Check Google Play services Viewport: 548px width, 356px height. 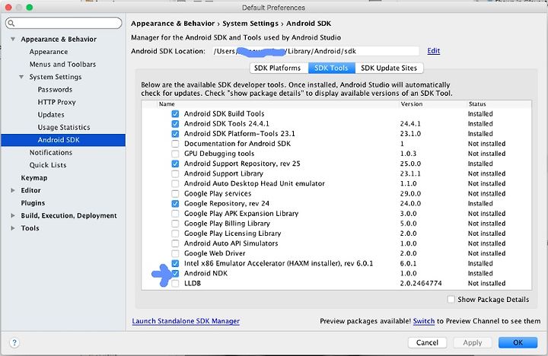point(175,193)
